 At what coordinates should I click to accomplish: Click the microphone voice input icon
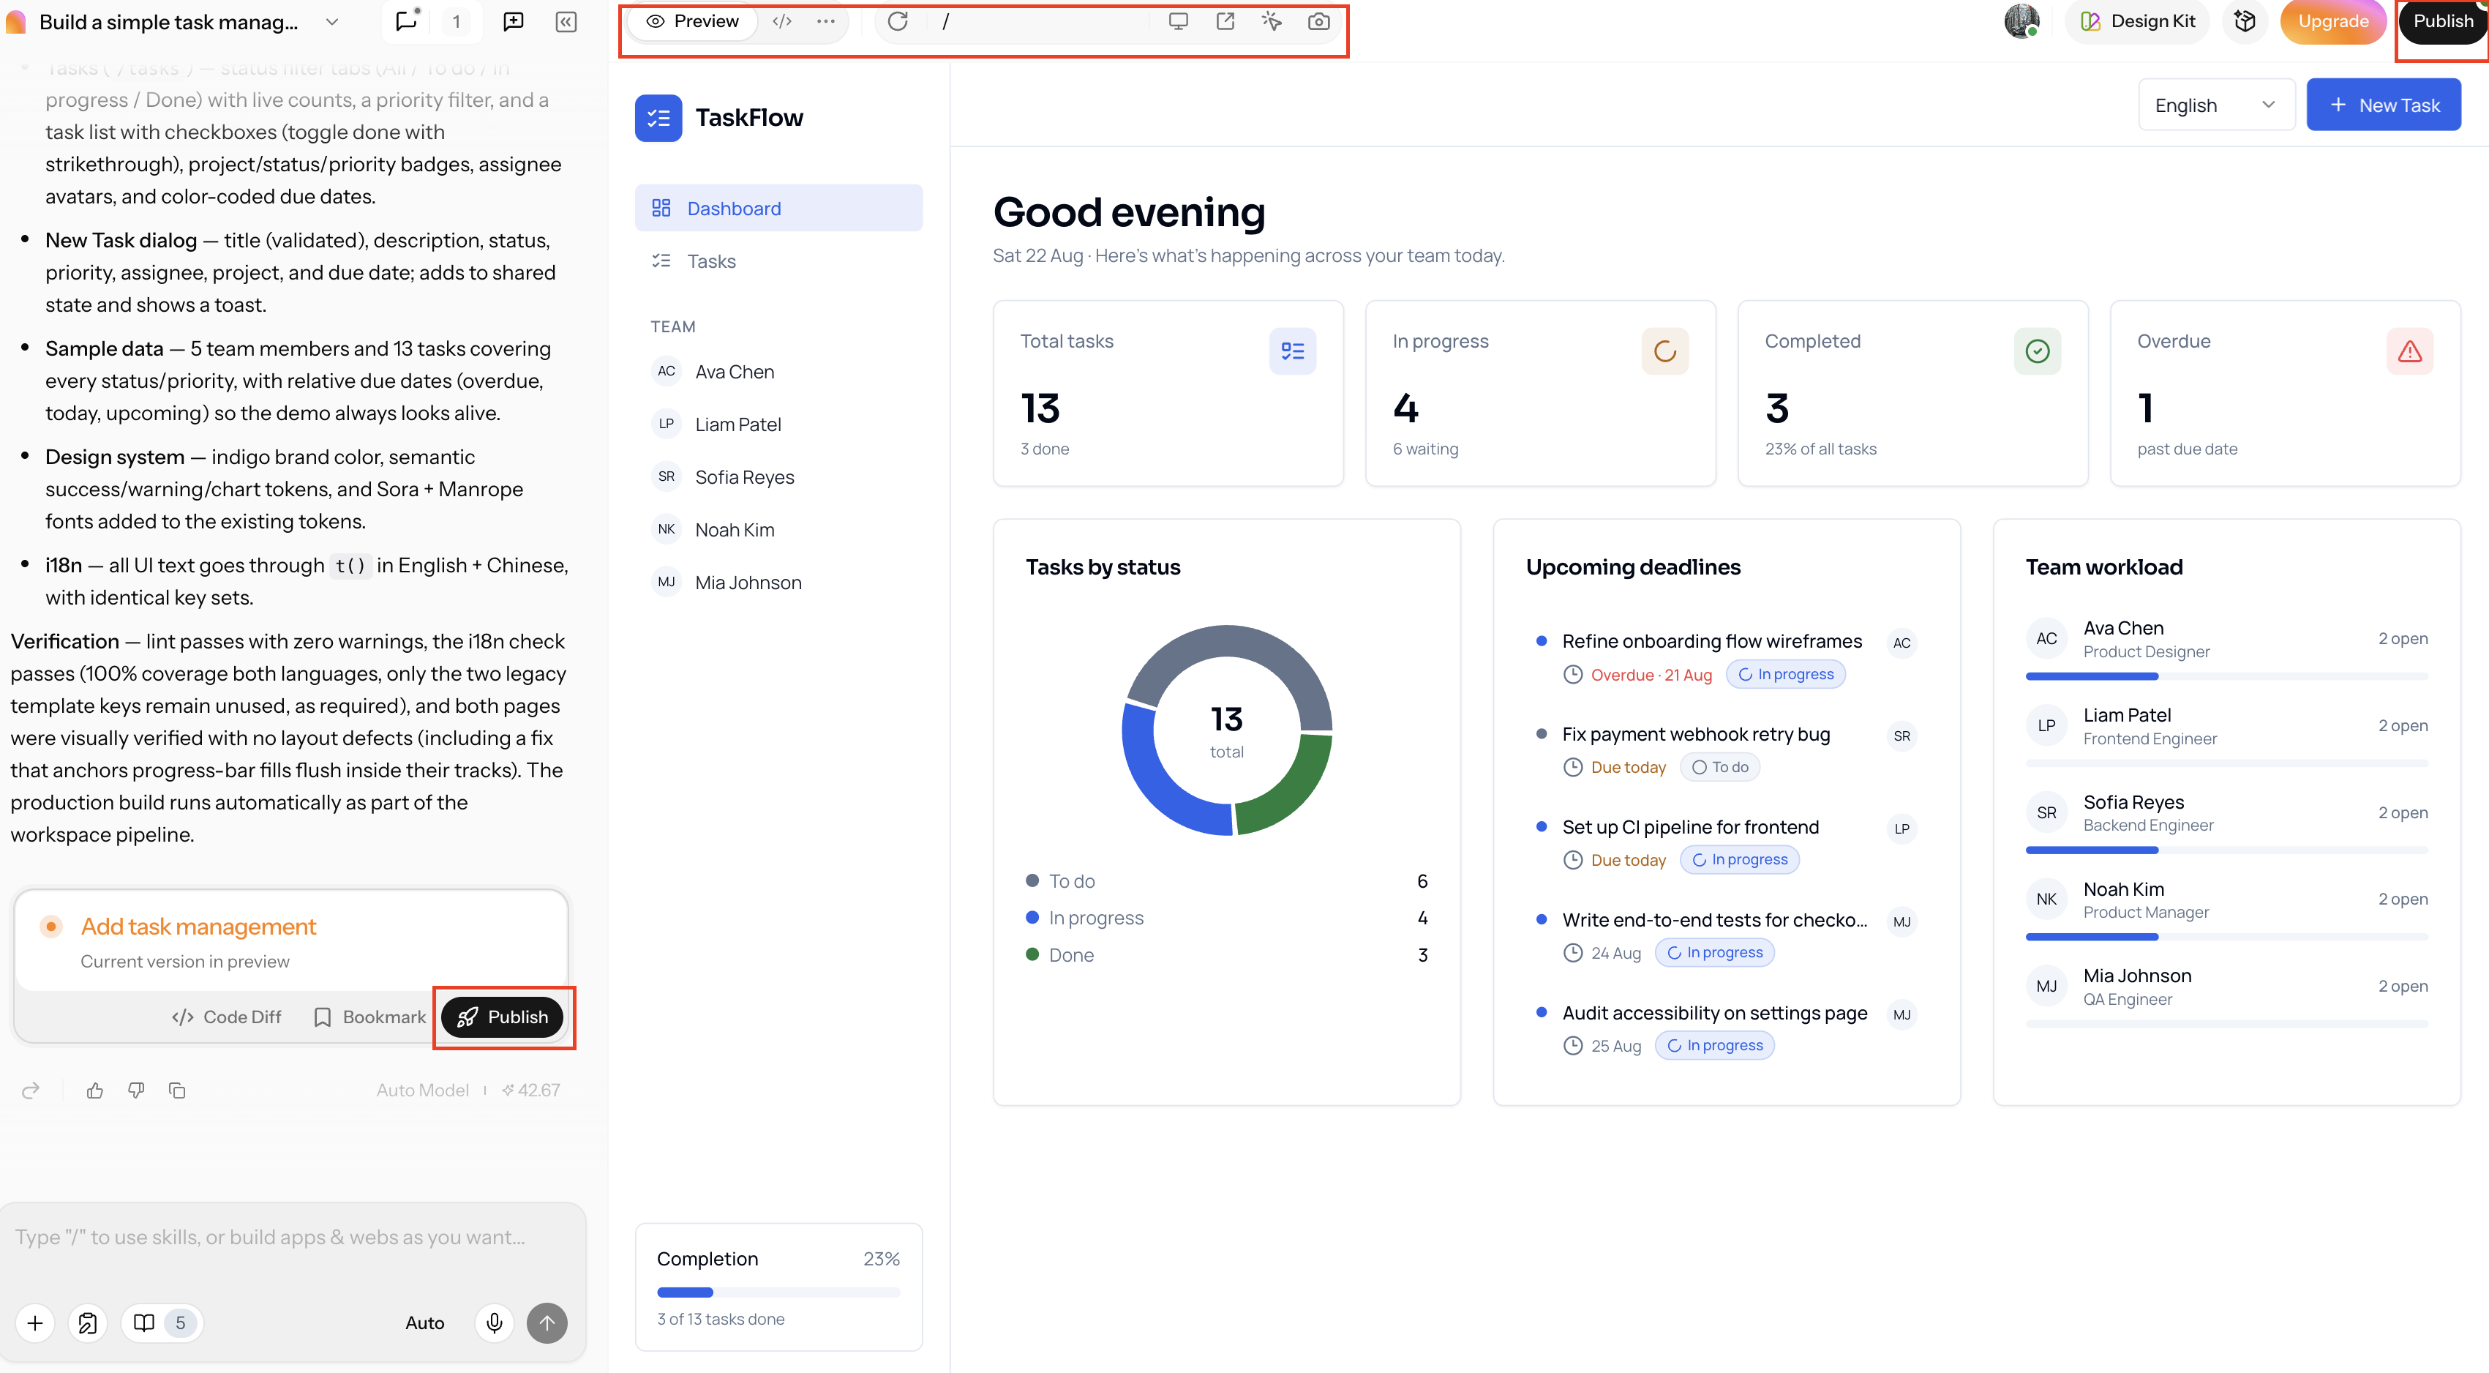[x=494, y=1322]
